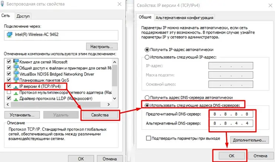Uncheck Клиент для сетей Microsoft checkbox
This screenshot has width=275, height=162.
click(x=9, y=62)
